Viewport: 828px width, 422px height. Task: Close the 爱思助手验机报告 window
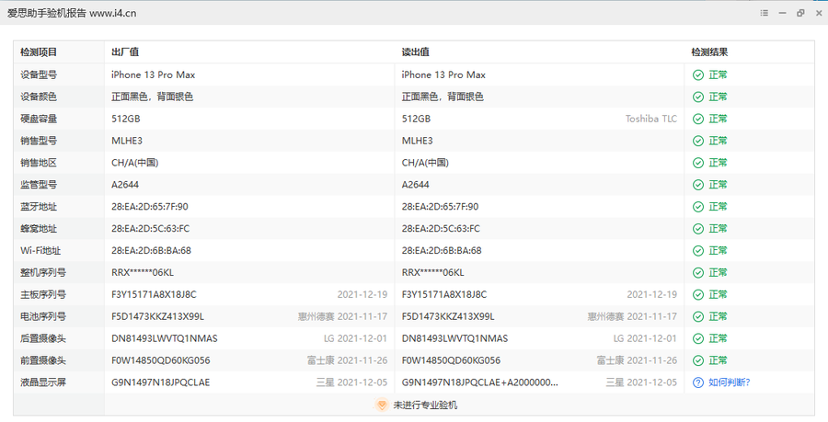pos(817,13)
